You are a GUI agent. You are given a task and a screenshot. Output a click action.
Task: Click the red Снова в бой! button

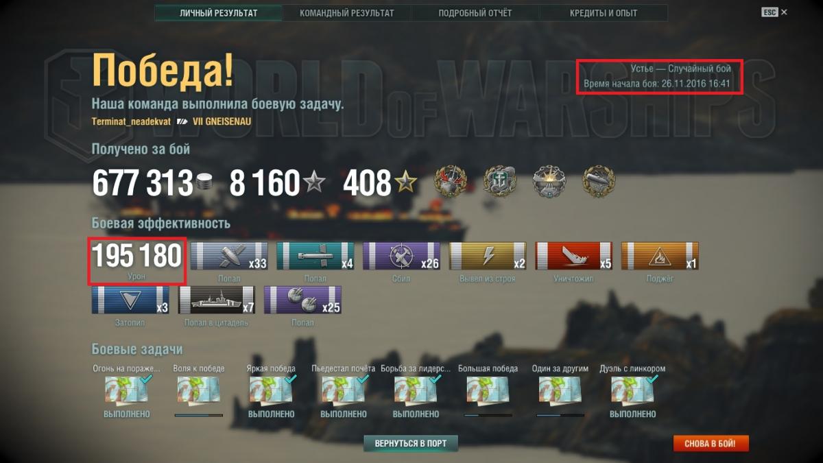(x=711, y=444)
